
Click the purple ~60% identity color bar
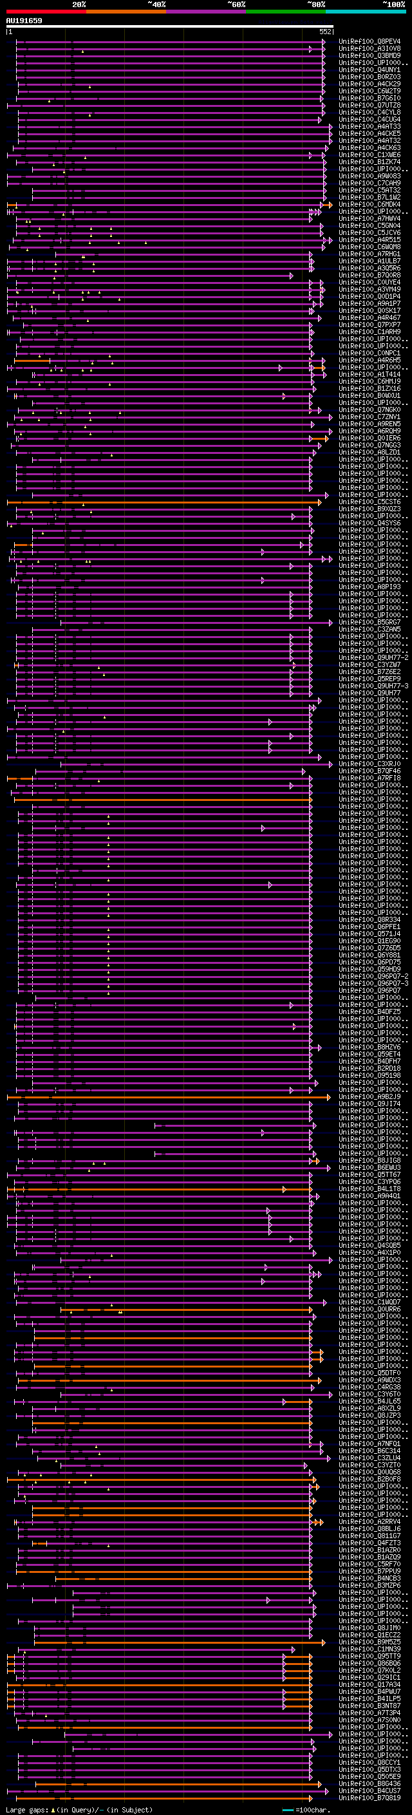(205, 12)
